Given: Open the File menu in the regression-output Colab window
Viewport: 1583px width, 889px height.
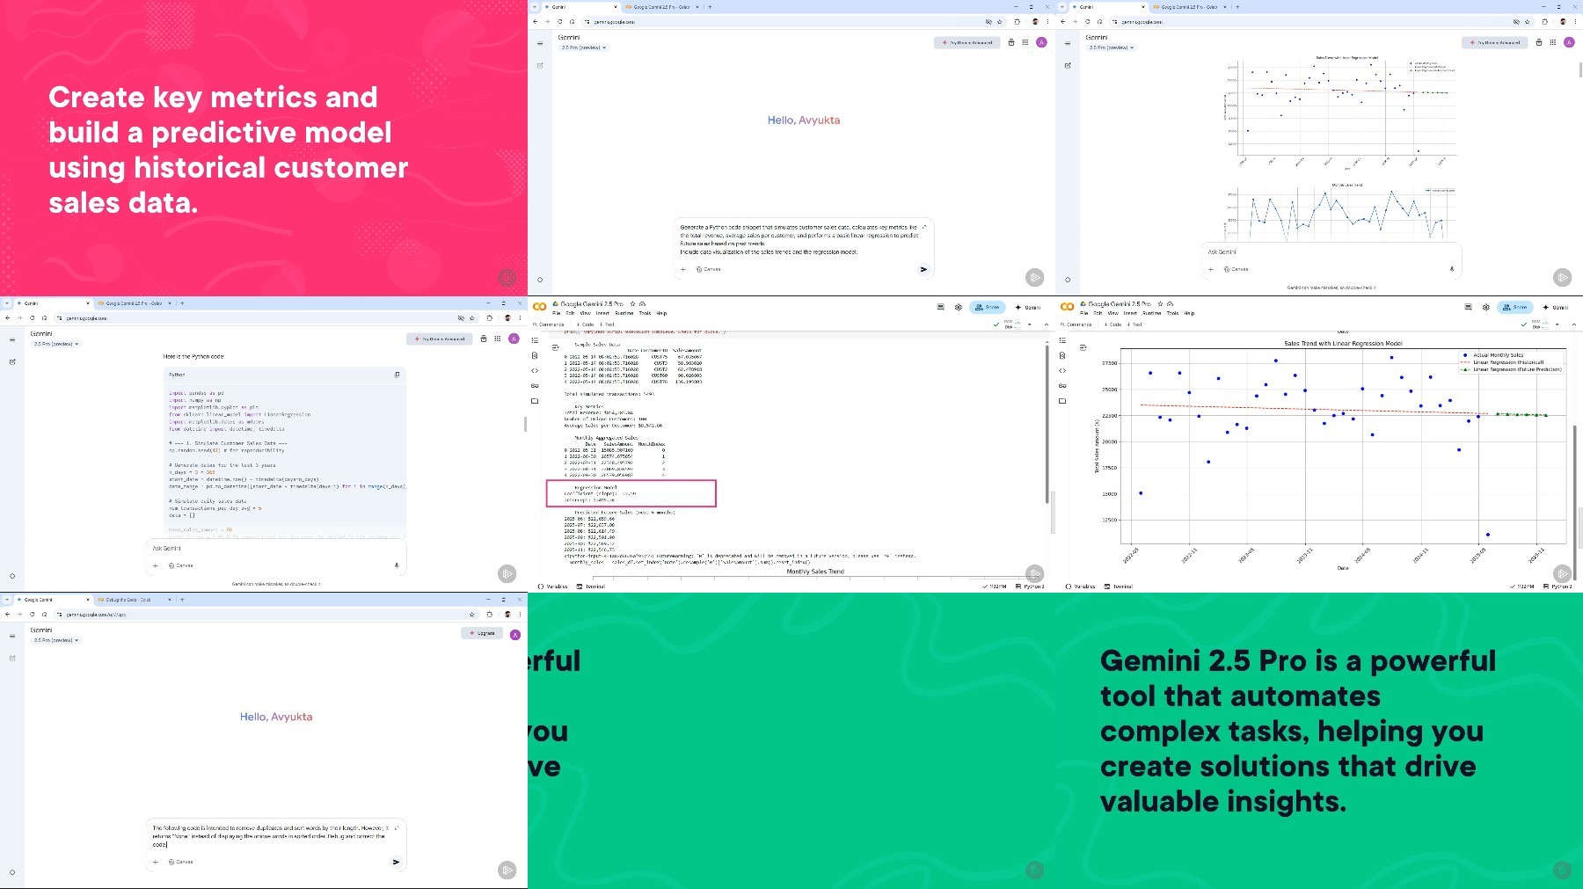Looking at the screenshot, I should click(556, 313).
